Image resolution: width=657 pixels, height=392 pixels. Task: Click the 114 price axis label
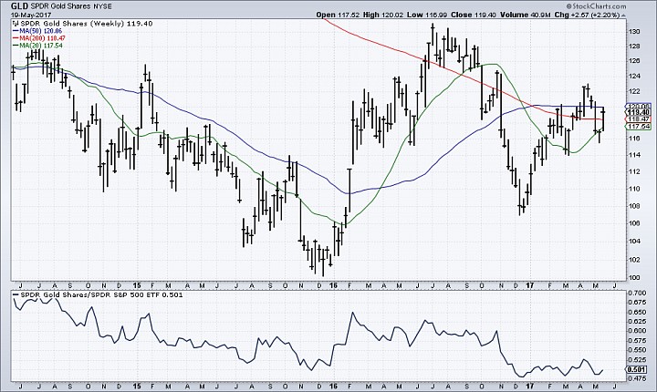pyautogui.click(x=633, y=155)
